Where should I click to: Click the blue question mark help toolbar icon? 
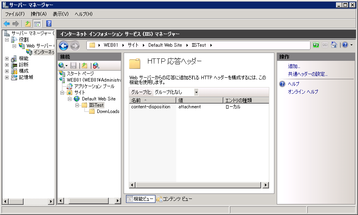(49, 24)
